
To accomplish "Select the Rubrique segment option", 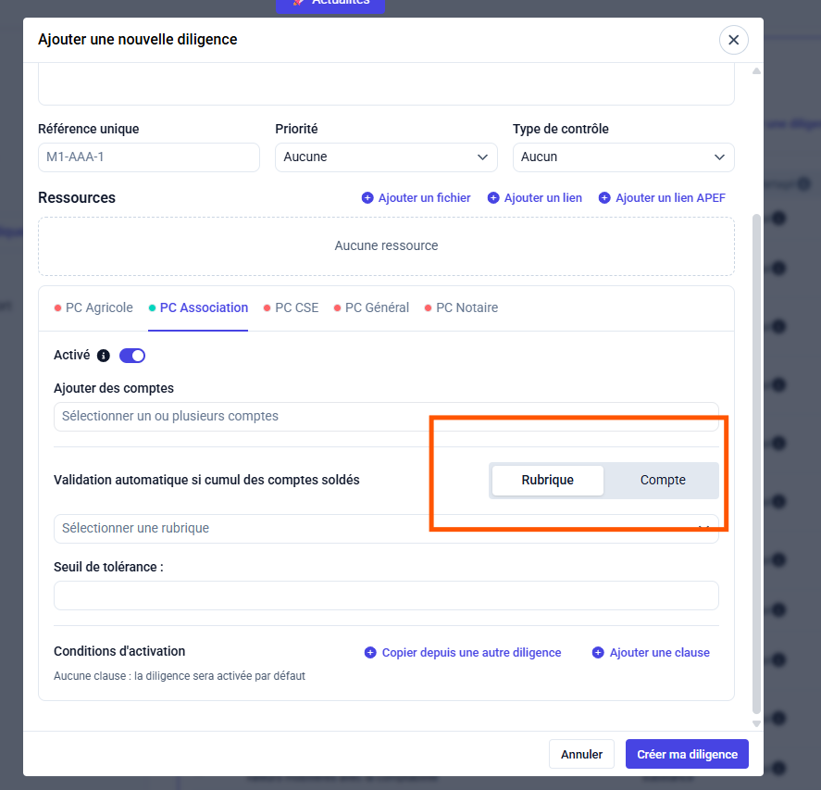I will point(547,481).
